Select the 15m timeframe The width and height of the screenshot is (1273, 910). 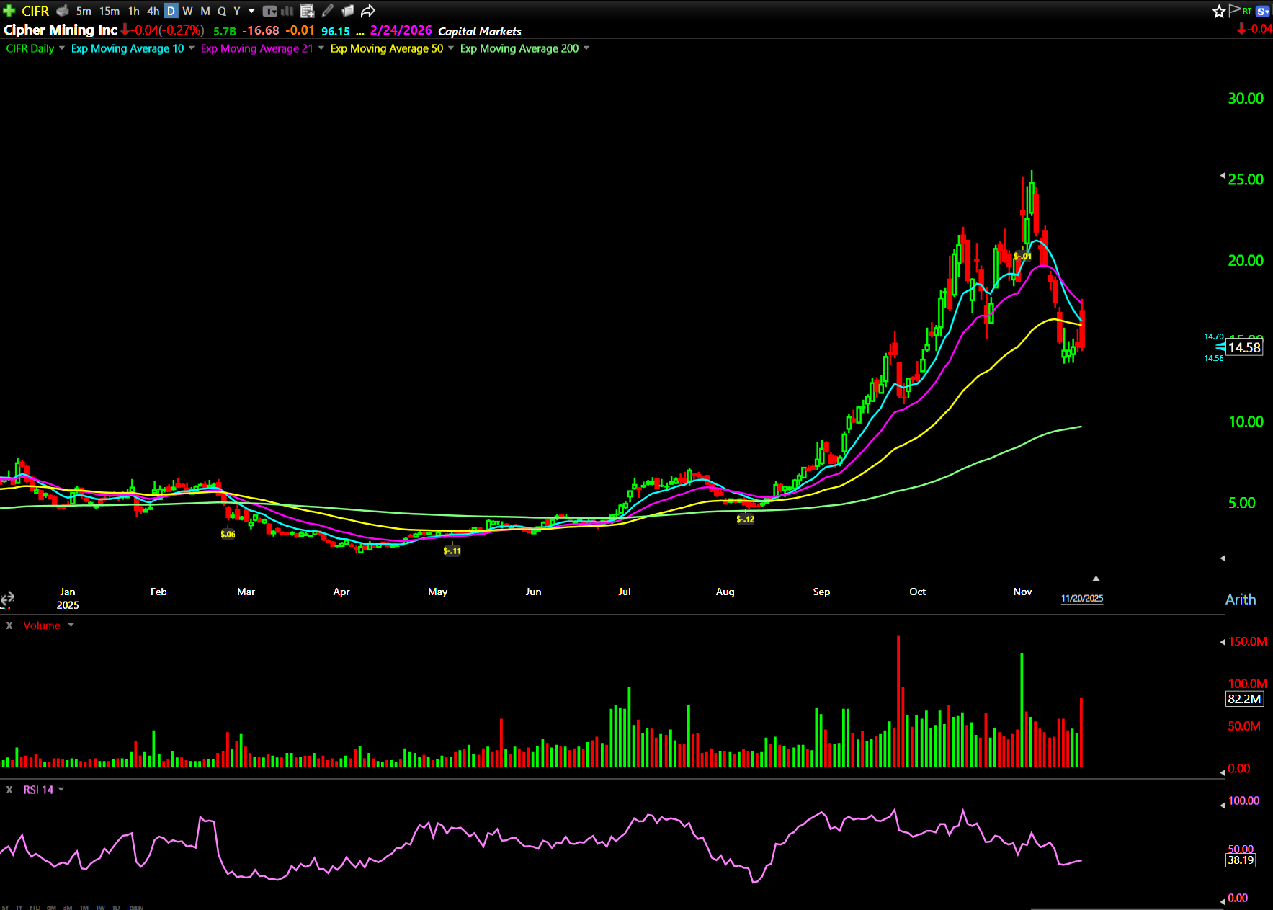[110, 11]
